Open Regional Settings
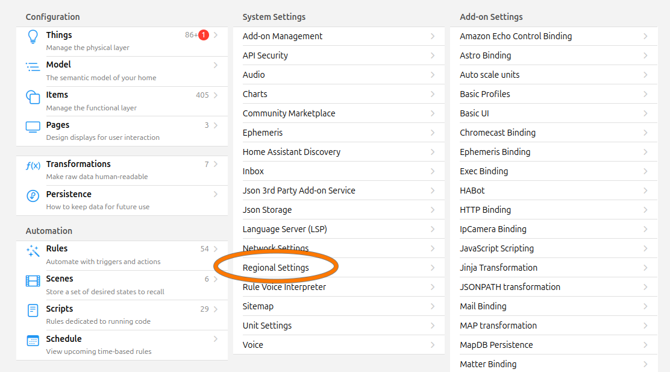This screenshot has height=372, width=670. tap(339, 268)
